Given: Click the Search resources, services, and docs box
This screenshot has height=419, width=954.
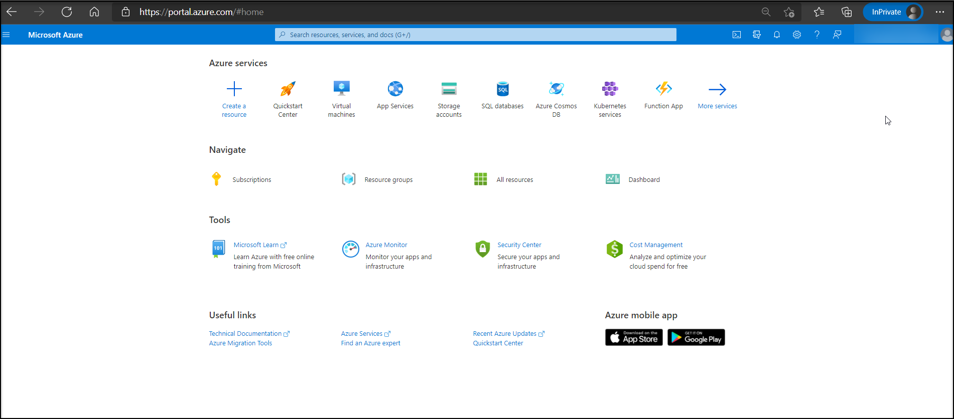Looking at the screenshot, I should [x=476, y=35].
